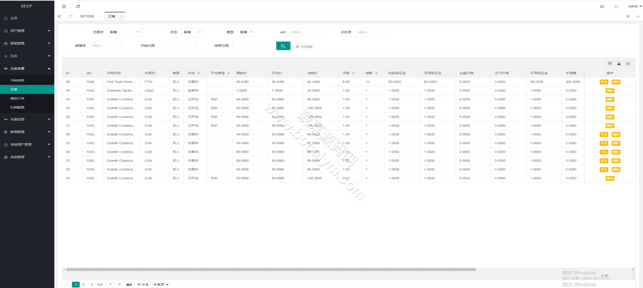643x288 pixels.
Task: Click 'Goldman Sachs' cell in row 35
Action: (121, 91)
